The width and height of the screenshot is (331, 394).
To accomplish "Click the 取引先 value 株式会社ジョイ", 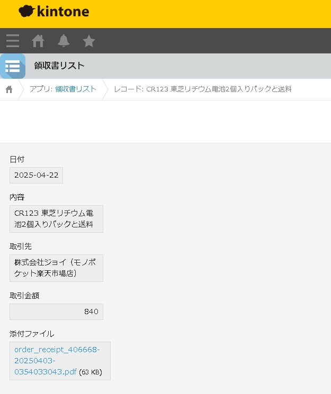I will 56,268.
